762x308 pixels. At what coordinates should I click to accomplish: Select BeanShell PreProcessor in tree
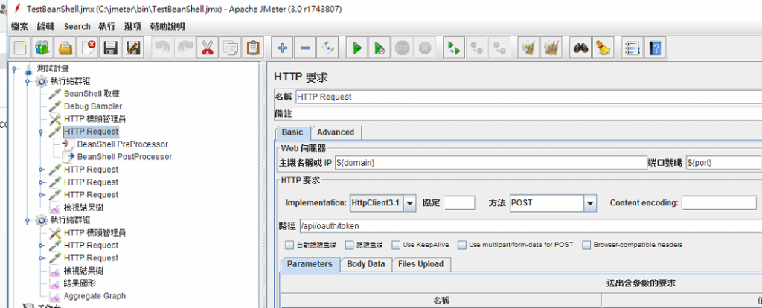click(123, 144)
